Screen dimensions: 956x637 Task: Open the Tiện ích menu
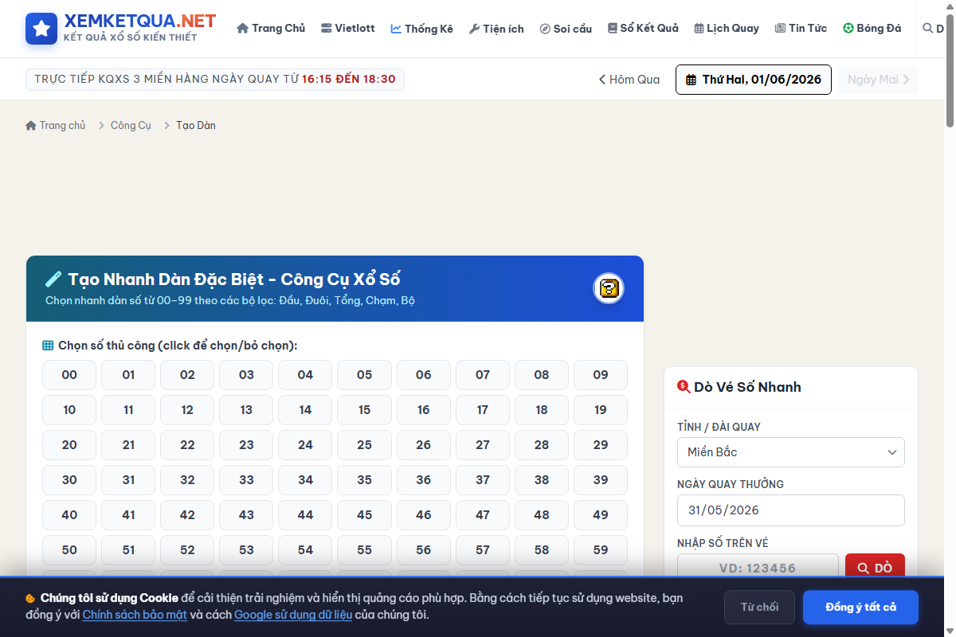(496, 29)
